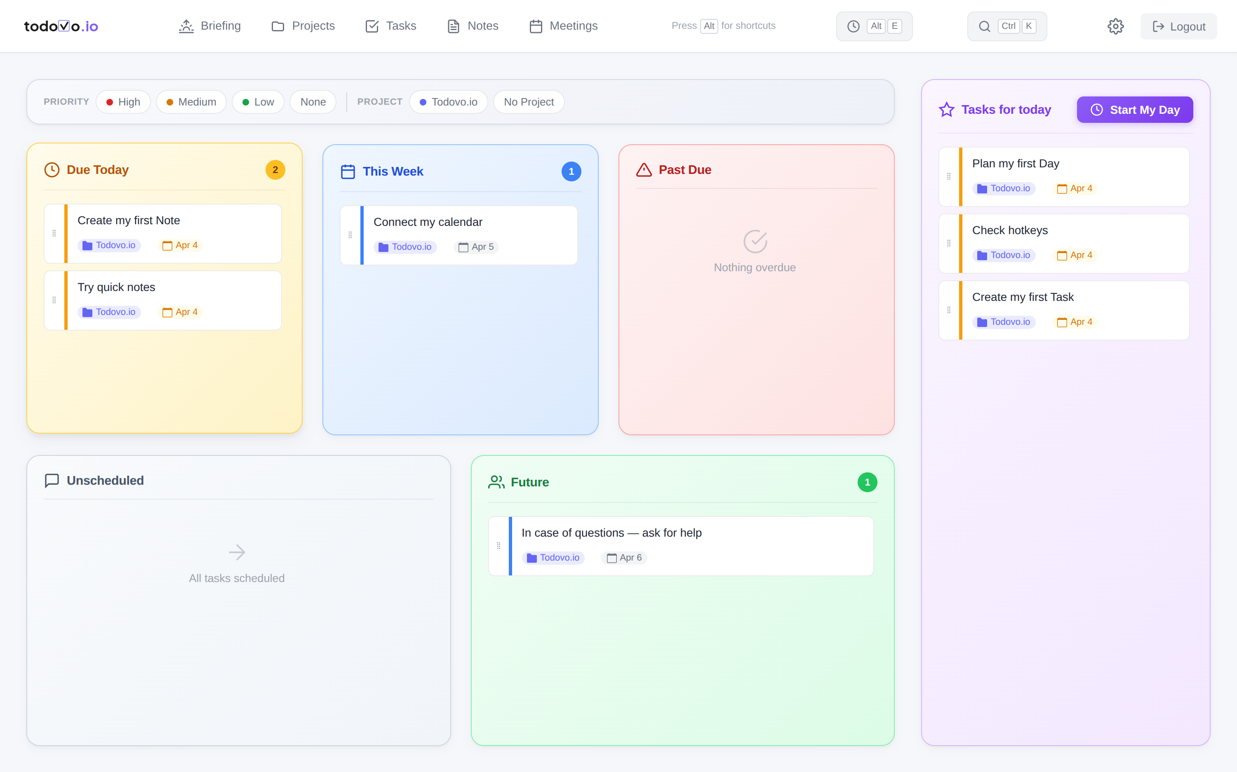The height and width of the screenshot is (772, 1237).
Task: Open the Create my first Task card
Action: [1063, 310]
